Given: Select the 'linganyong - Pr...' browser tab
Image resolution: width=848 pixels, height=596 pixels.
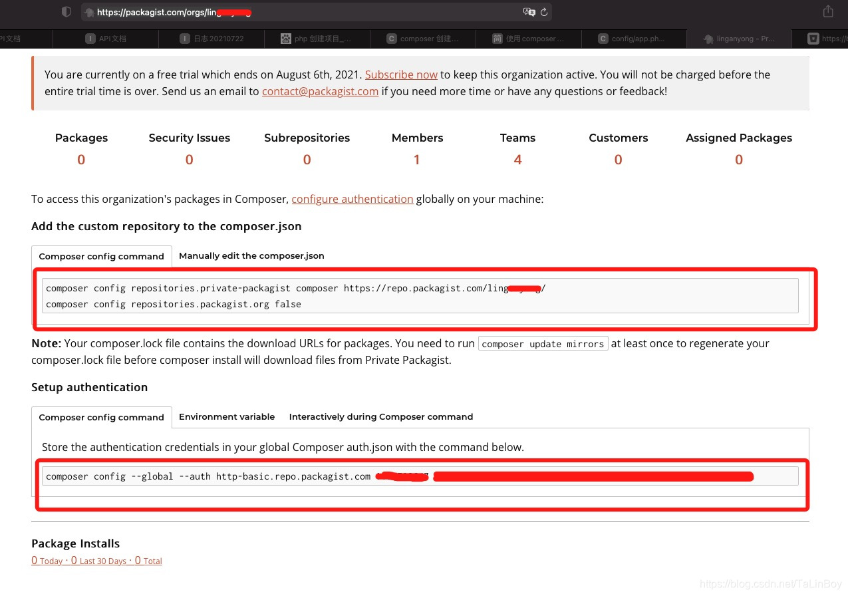Looking at the screenshot, I should (x=739, y=39).
